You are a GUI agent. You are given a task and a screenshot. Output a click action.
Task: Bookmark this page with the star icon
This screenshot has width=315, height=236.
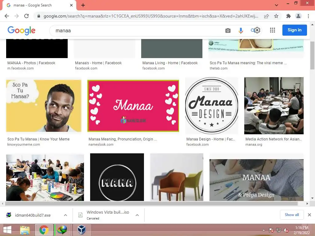tap(276, 16)
